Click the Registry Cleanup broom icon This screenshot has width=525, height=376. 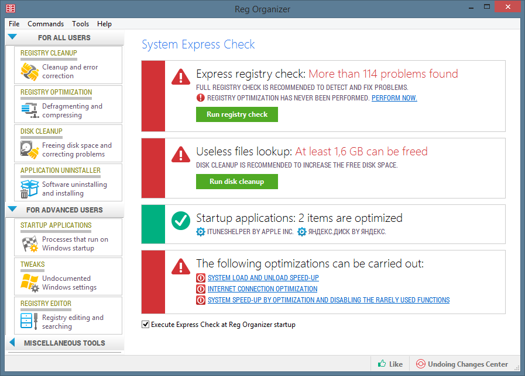29,72
